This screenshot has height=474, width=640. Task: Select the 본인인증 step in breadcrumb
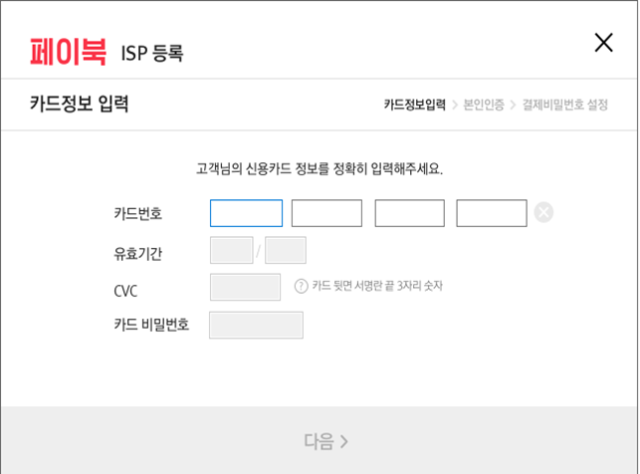coord(484,105)
